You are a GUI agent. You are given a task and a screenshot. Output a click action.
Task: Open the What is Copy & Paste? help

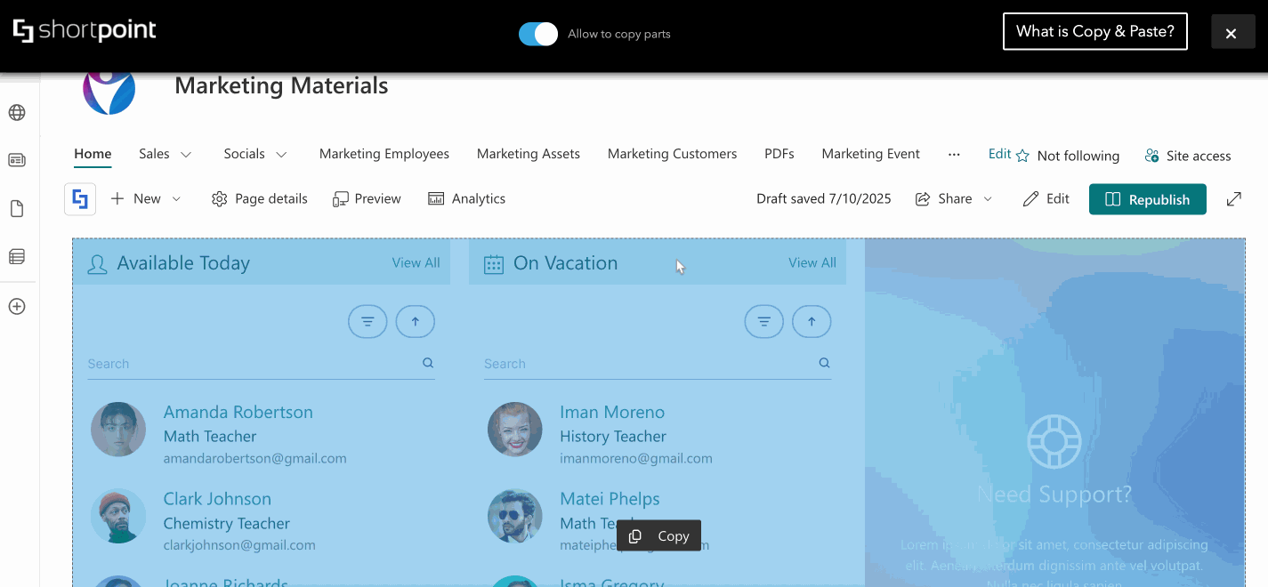[1095, 31]
